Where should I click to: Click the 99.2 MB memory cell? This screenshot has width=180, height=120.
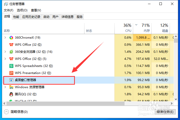pos(142,80)
